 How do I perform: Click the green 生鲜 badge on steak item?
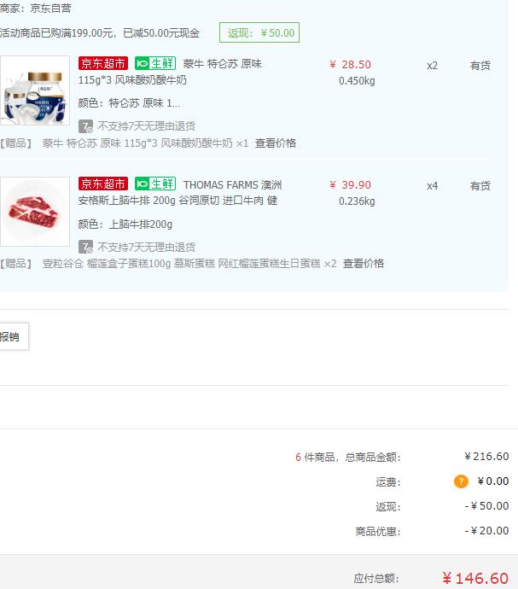point(155,184)
